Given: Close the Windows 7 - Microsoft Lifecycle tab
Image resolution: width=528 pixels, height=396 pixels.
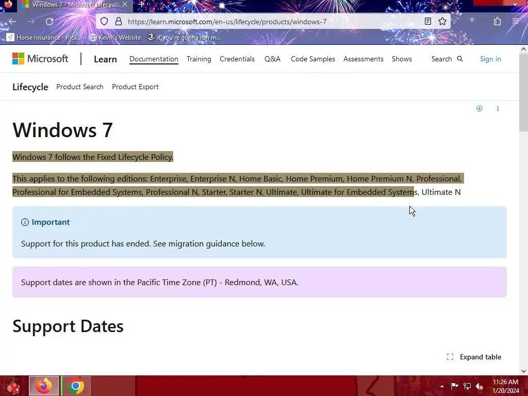Looking at the screenshot, I should pos(125,4).
